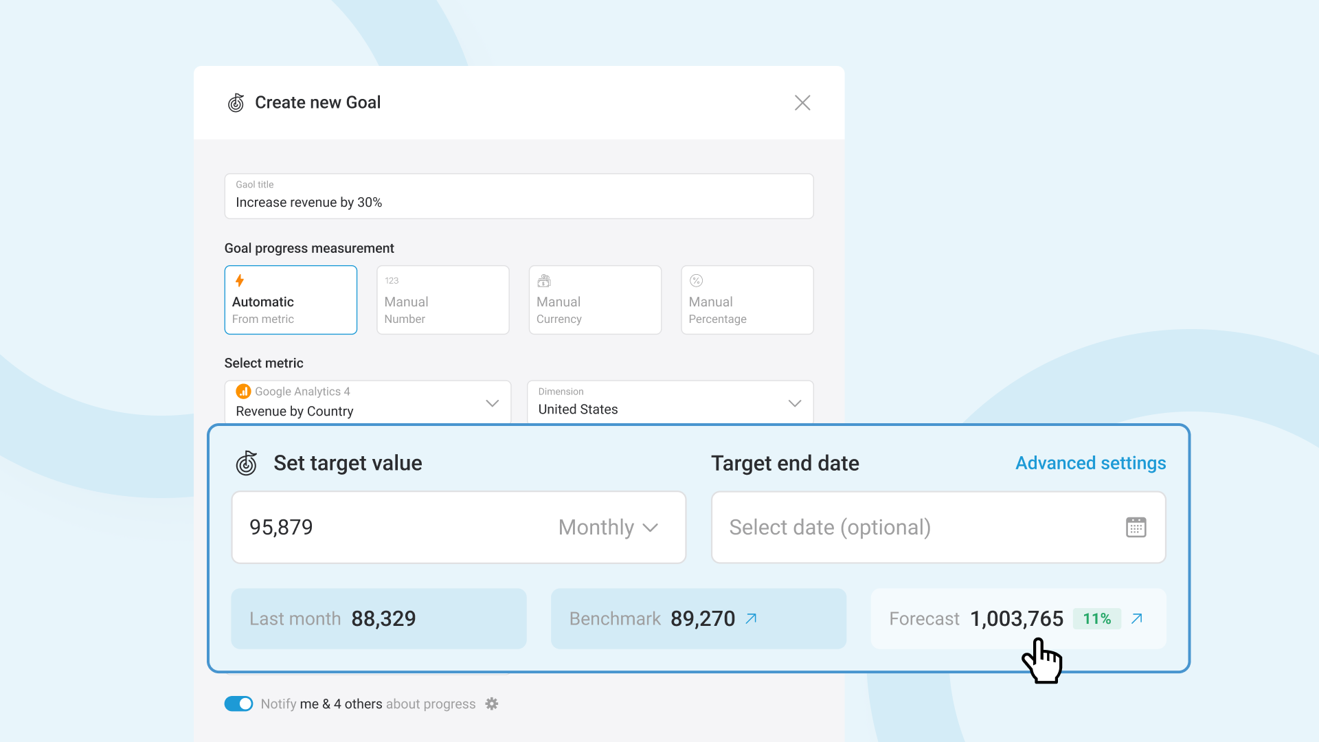
Task: Open the Dimension United States dropdown
Action: coord(794,403)
